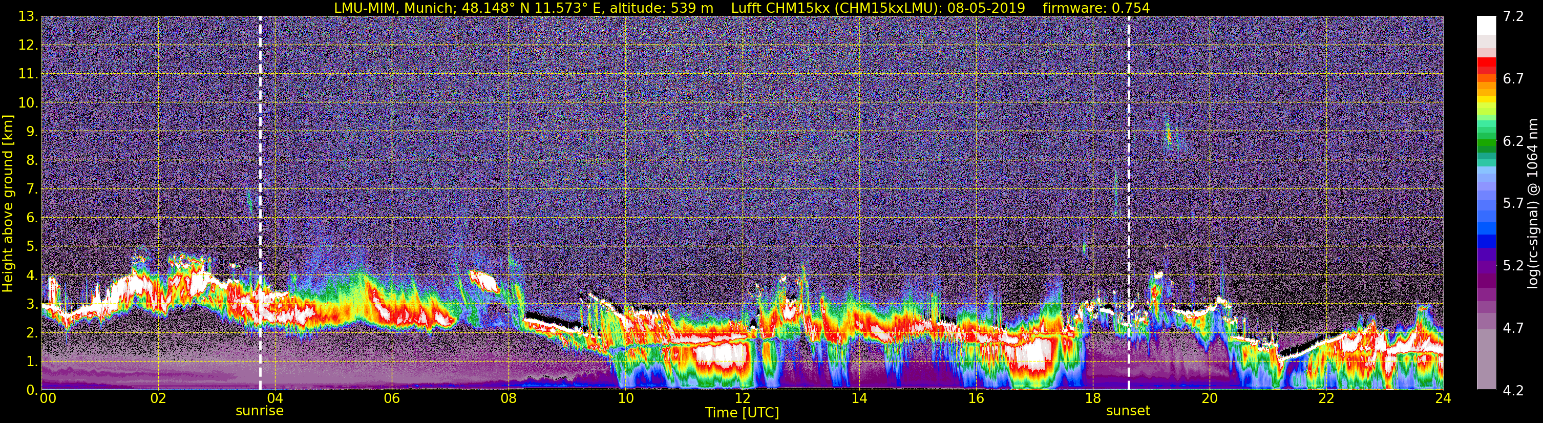Click the colorbar label 'log(rc-signal) @ 1064 nm'
Viewport: 1543px width, 423px height.
click(1534, 204)
